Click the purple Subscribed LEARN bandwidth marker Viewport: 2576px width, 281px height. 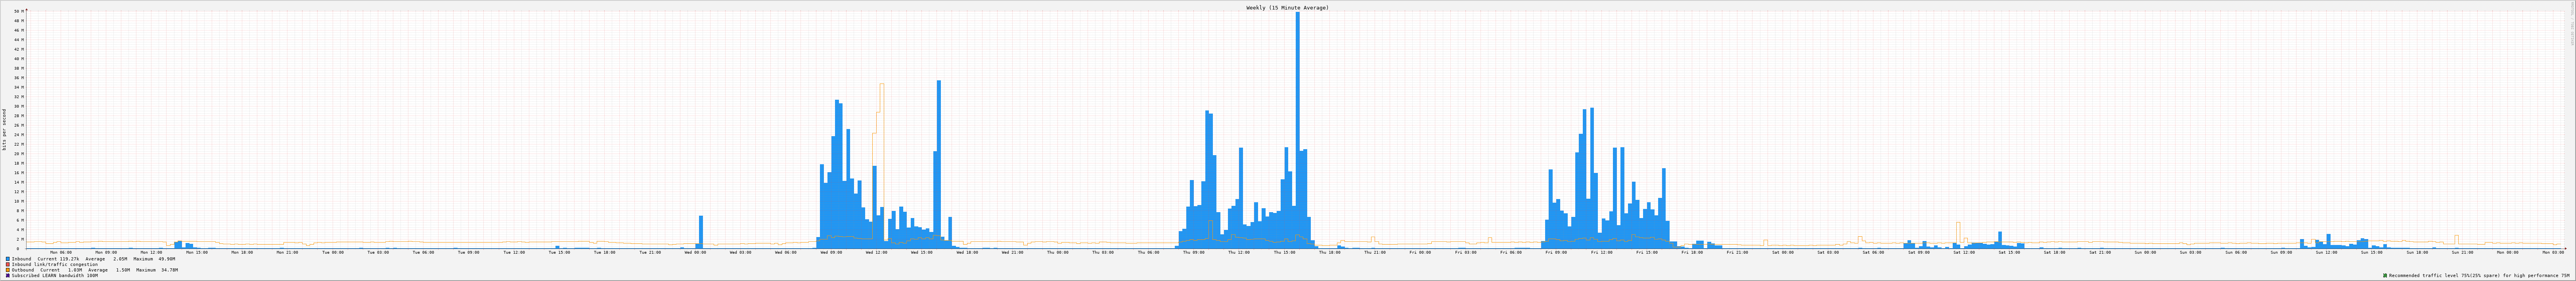point(8,275)
